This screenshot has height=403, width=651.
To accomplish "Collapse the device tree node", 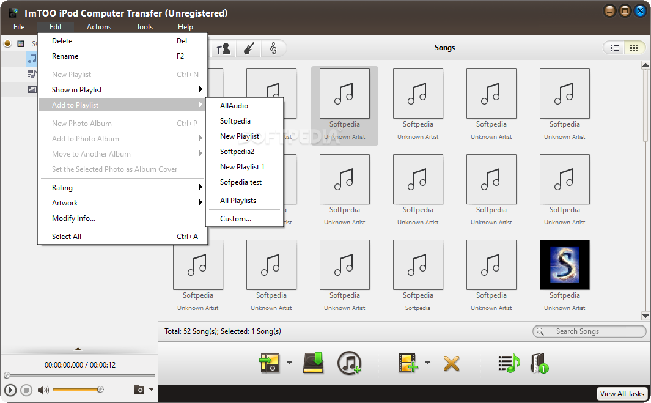I will pos(7,43).
